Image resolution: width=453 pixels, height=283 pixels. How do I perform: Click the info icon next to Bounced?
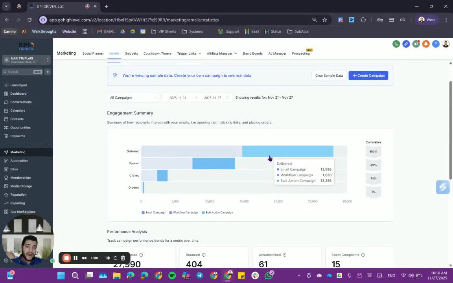(x=204, y=255)
